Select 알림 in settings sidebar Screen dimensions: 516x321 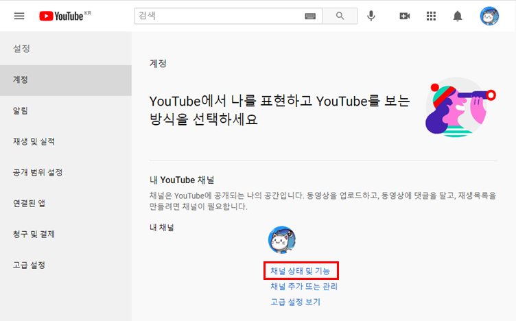click(66, 111)
